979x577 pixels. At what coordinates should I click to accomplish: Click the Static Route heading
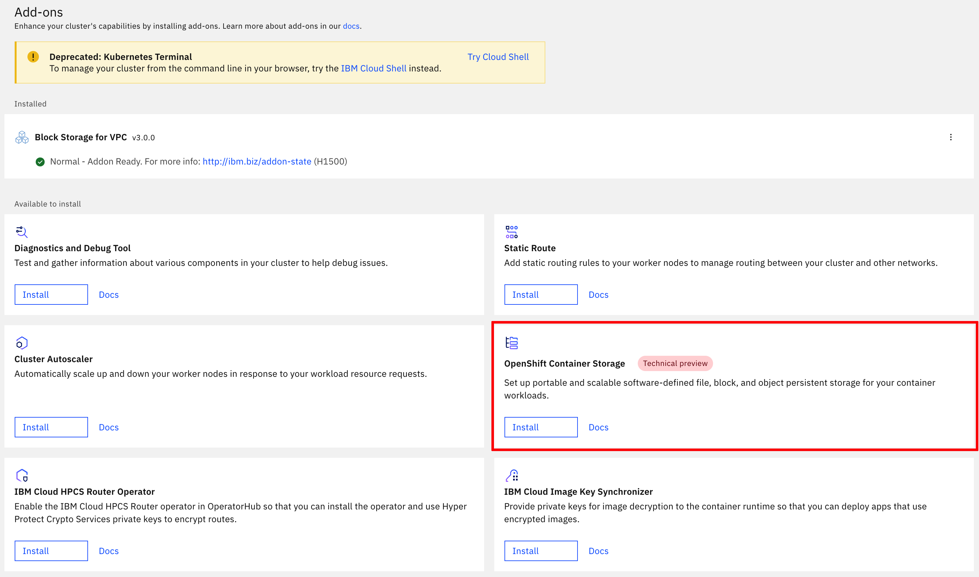point(530,248)
